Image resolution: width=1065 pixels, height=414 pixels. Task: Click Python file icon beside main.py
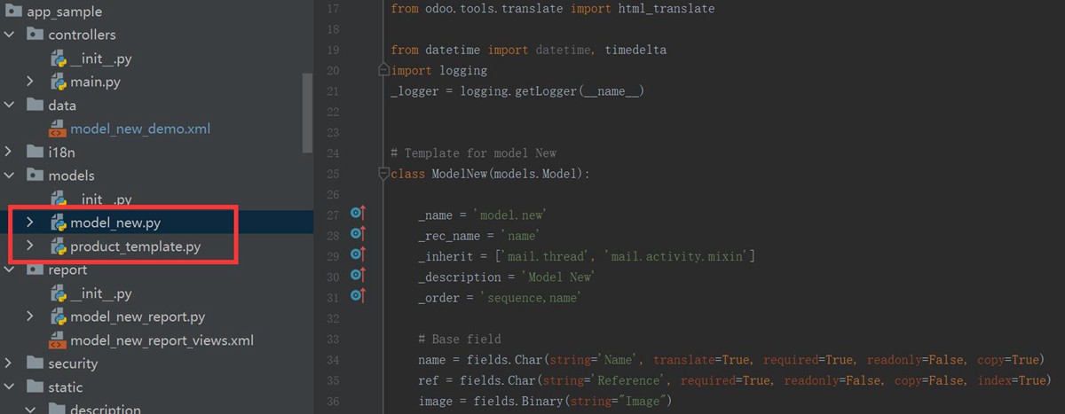point(59,82)
